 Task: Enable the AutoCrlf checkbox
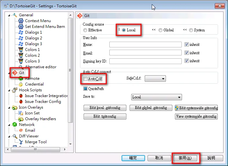(85, 79)
